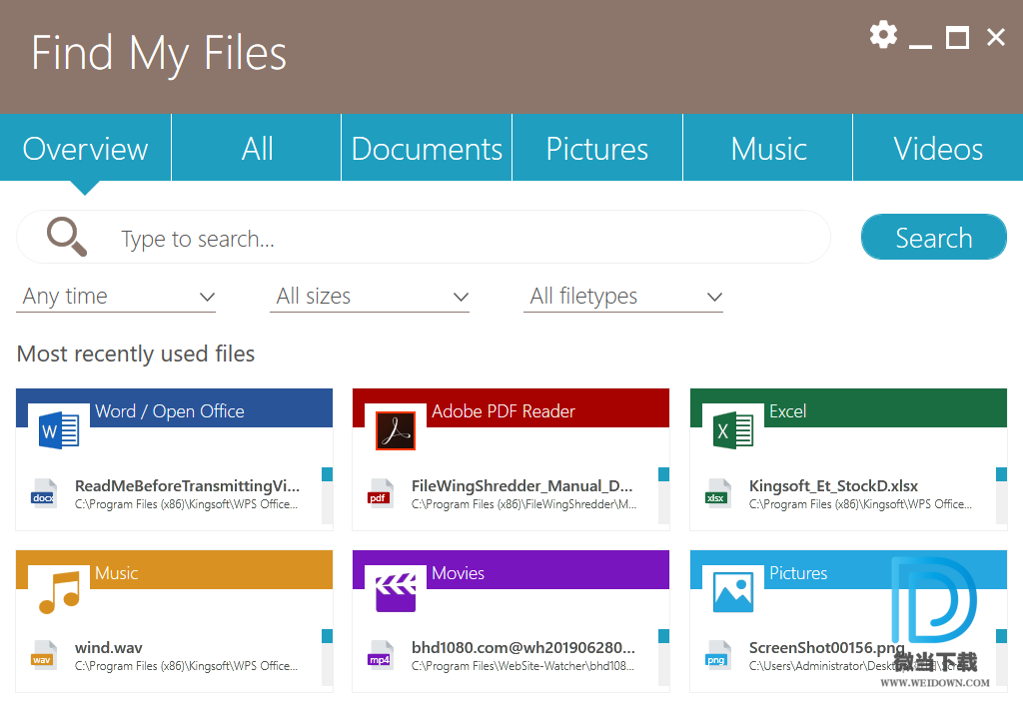
Task: Open settings gear icon
Action: coord(883,35)
